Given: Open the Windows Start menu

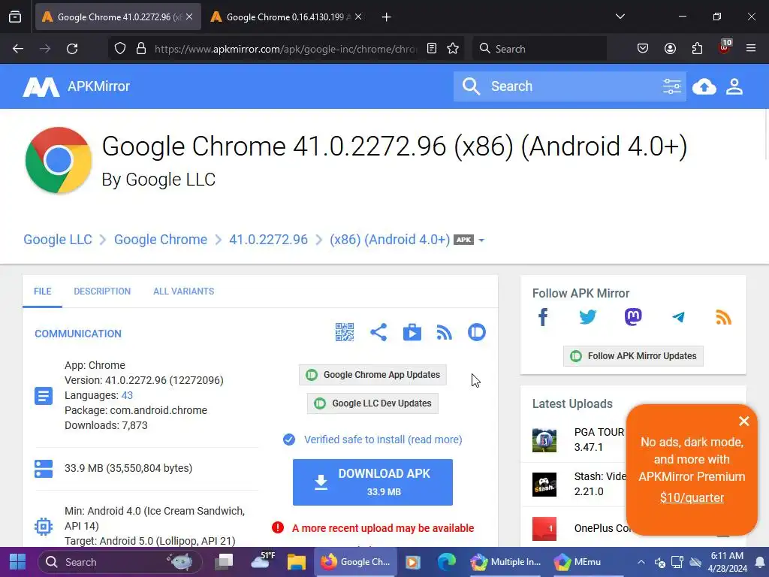Looking at the screenshot, I should [18, 562].
